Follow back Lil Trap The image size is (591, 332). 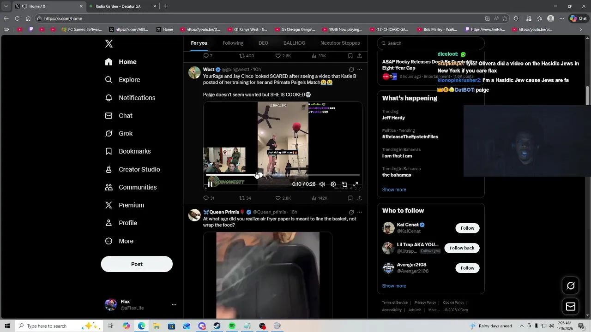click(462, 248)
